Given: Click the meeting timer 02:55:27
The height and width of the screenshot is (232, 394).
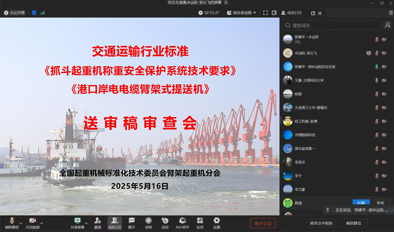Looking at the screenshot, I should point(209,13).
